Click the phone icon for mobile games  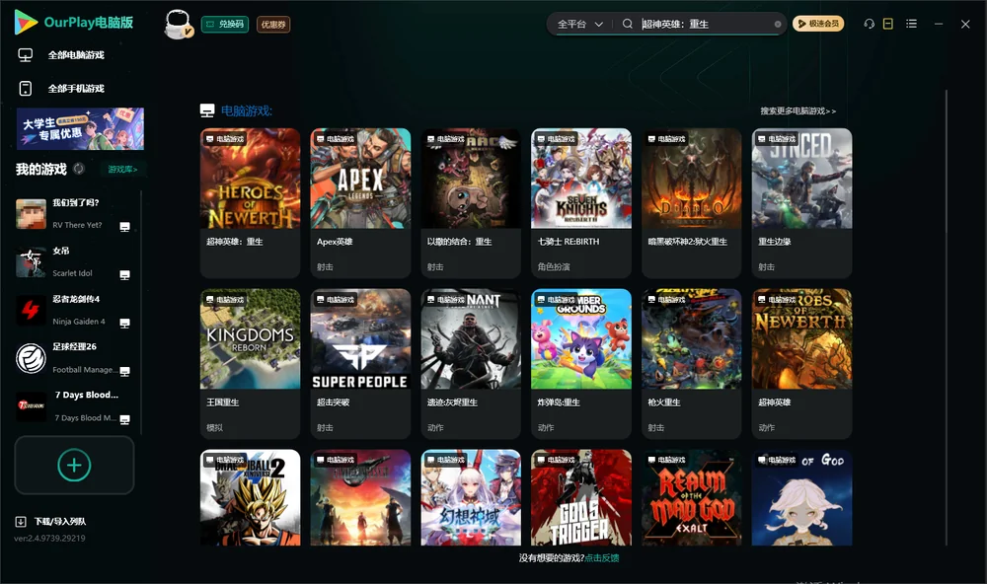coord(26,88)
